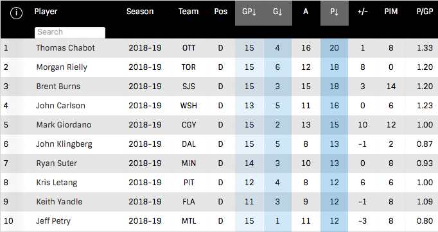Open Brent Burns player link
This screenshot has height=232, width=438.
[58, 87]
